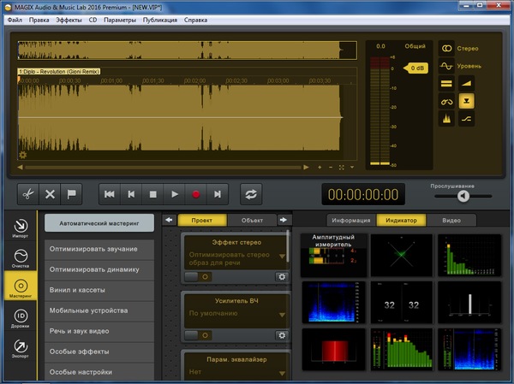Select the scissors cut tool

click(27, 194)
